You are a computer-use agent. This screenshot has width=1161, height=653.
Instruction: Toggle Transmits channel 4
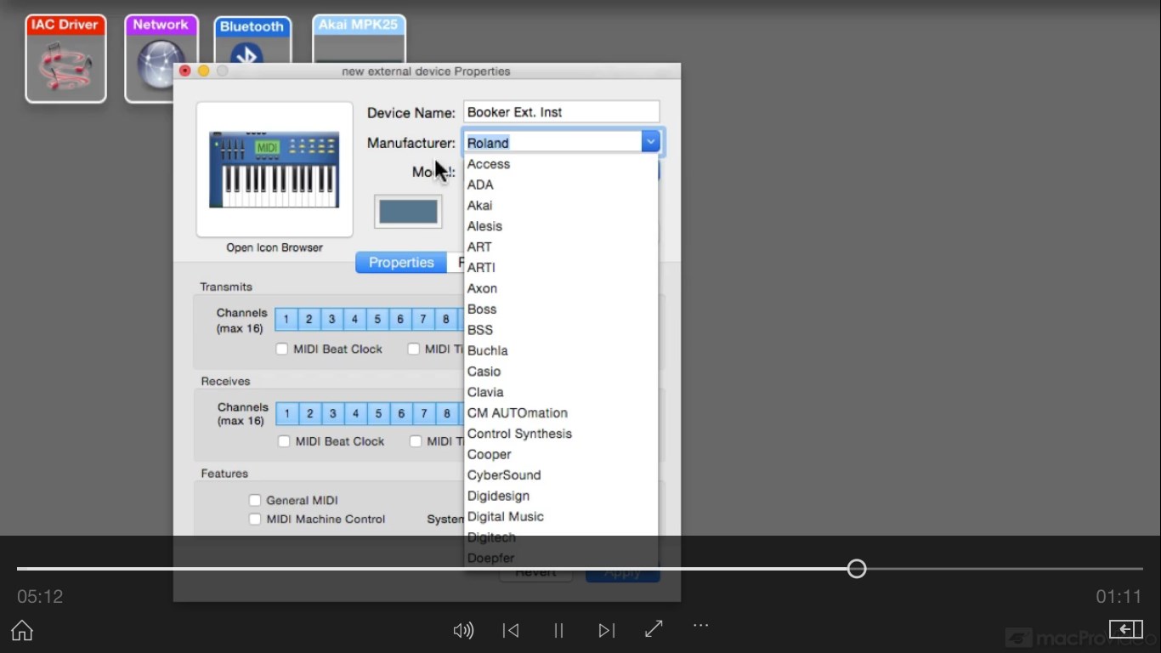pyautogui.click(x=355, y=320)
